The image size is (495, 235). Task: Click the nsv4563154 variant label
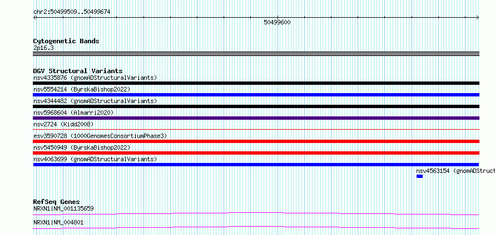[x=456, y=171]
